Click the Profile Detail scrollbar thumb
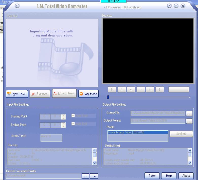This screenshot has width=198, height=180. (190, 154)
